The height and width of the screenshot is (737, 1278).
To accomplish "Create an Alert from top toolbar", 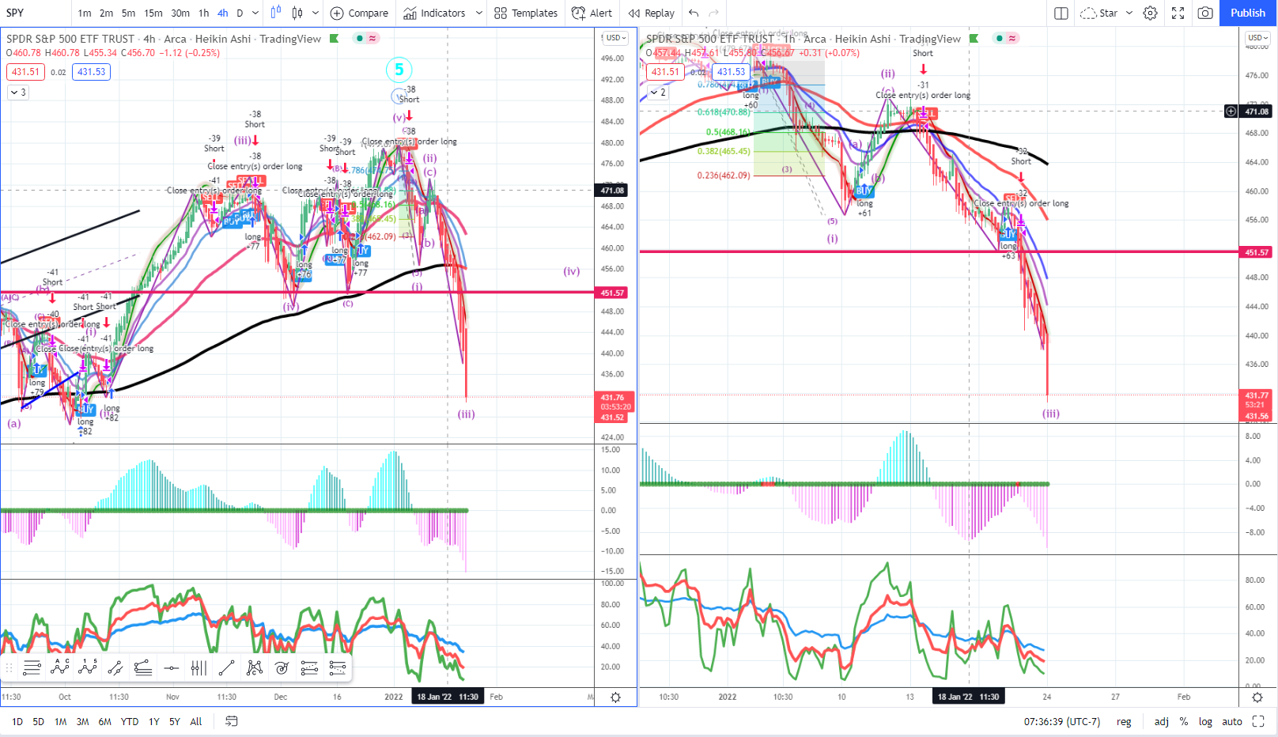I will coord(592,13).
